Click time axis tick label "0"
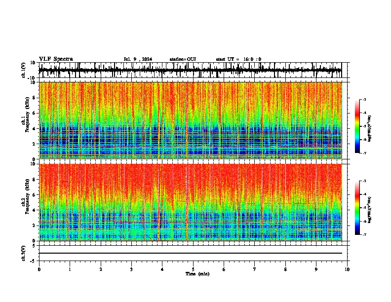The image size is (391, 302). coord(39,269)
